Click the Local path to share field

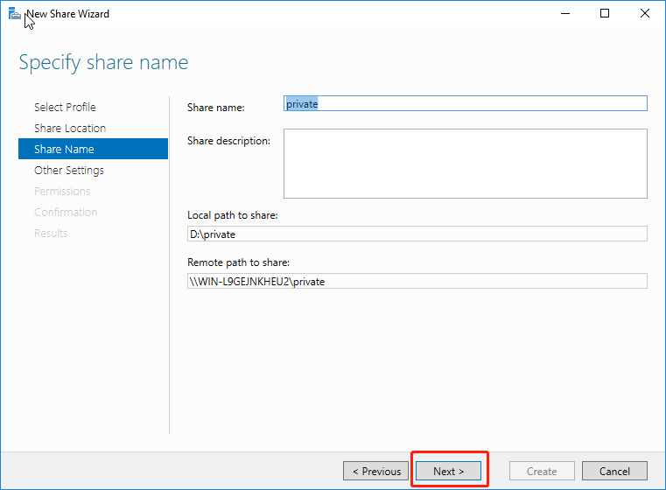(417, 234)
